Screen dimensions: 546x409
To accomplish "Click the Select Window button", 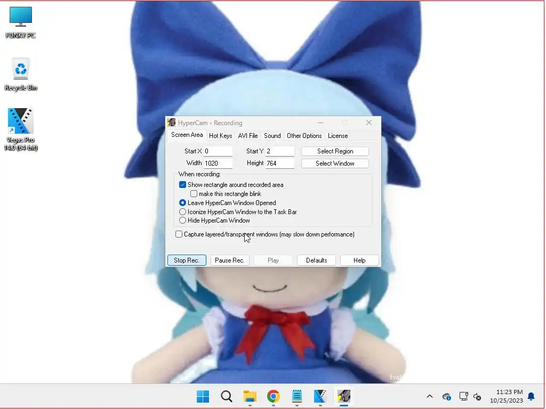I will [335, 163].
